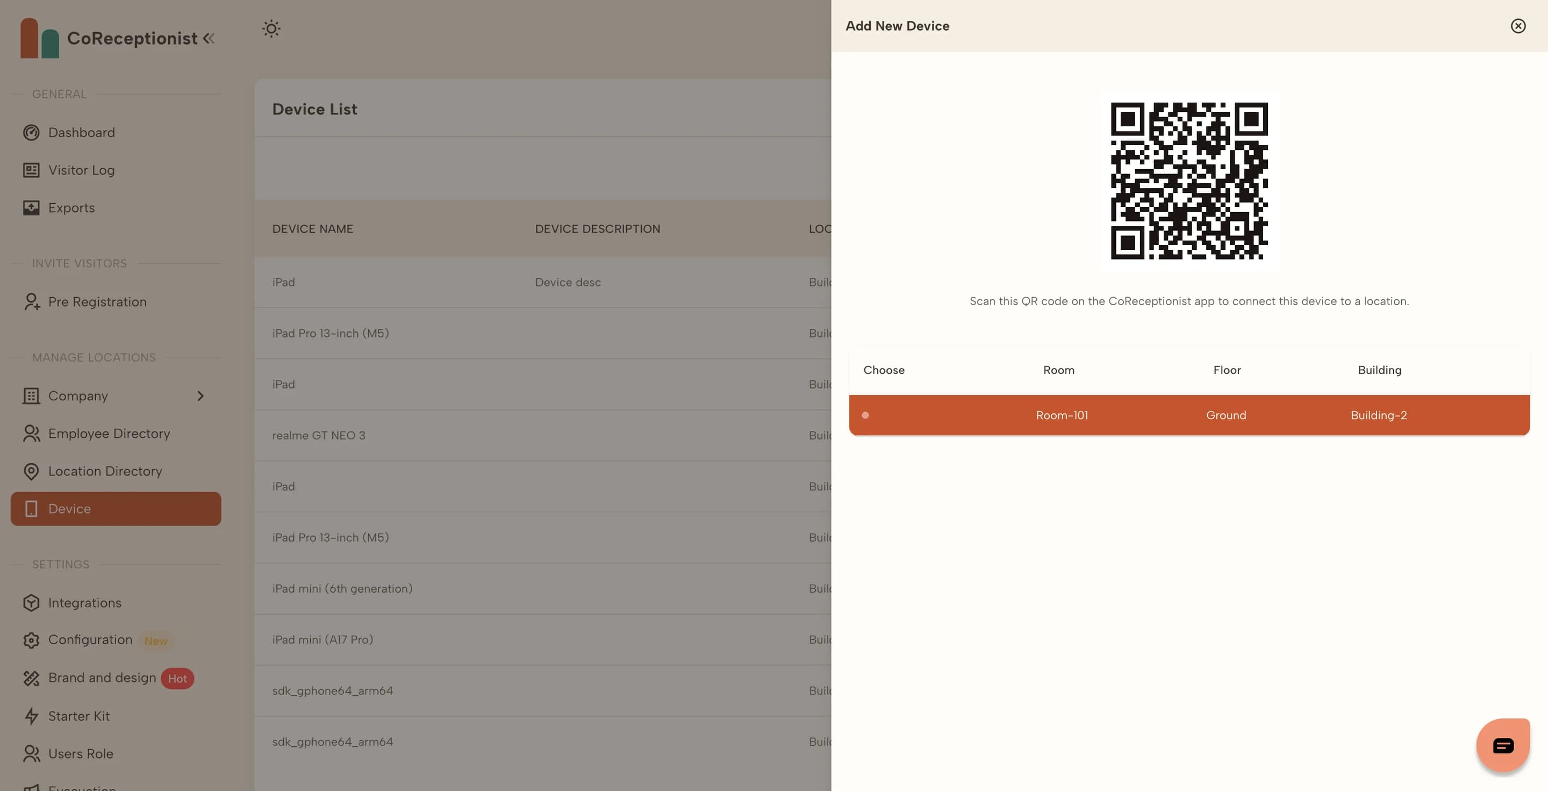The image size is (1548, 791).
Task: Click the Configuration gear icon
Action: [x=31, y=640]
